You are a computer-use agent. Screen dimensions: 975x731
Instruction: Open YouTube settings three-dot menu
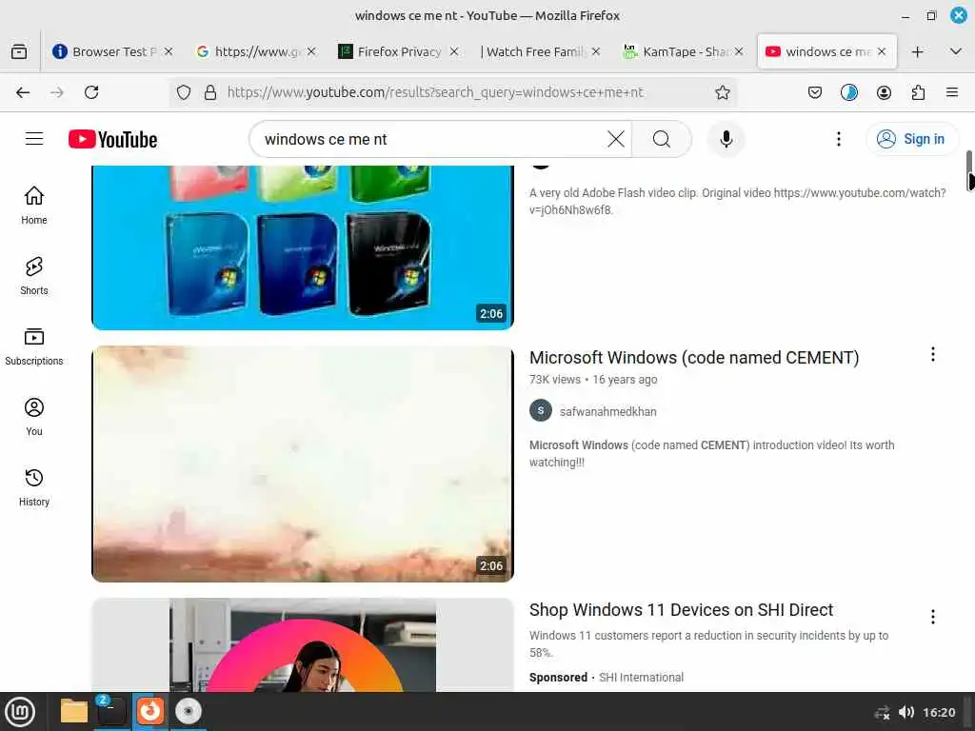click(x=838, y=139)
